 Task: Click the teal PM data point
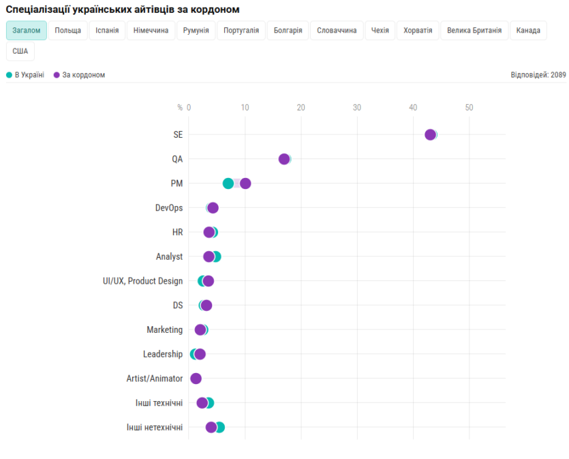click(228, 183)
